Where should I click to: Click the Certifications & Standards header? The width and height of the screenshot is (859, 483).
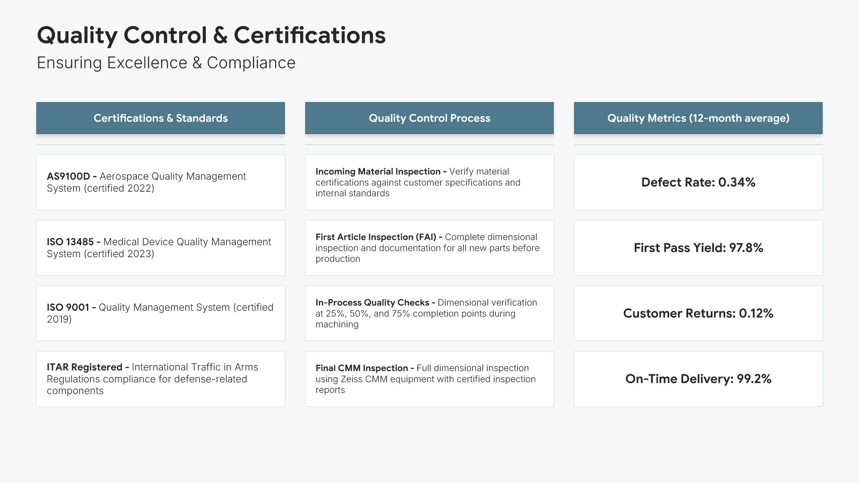[161, 118]
